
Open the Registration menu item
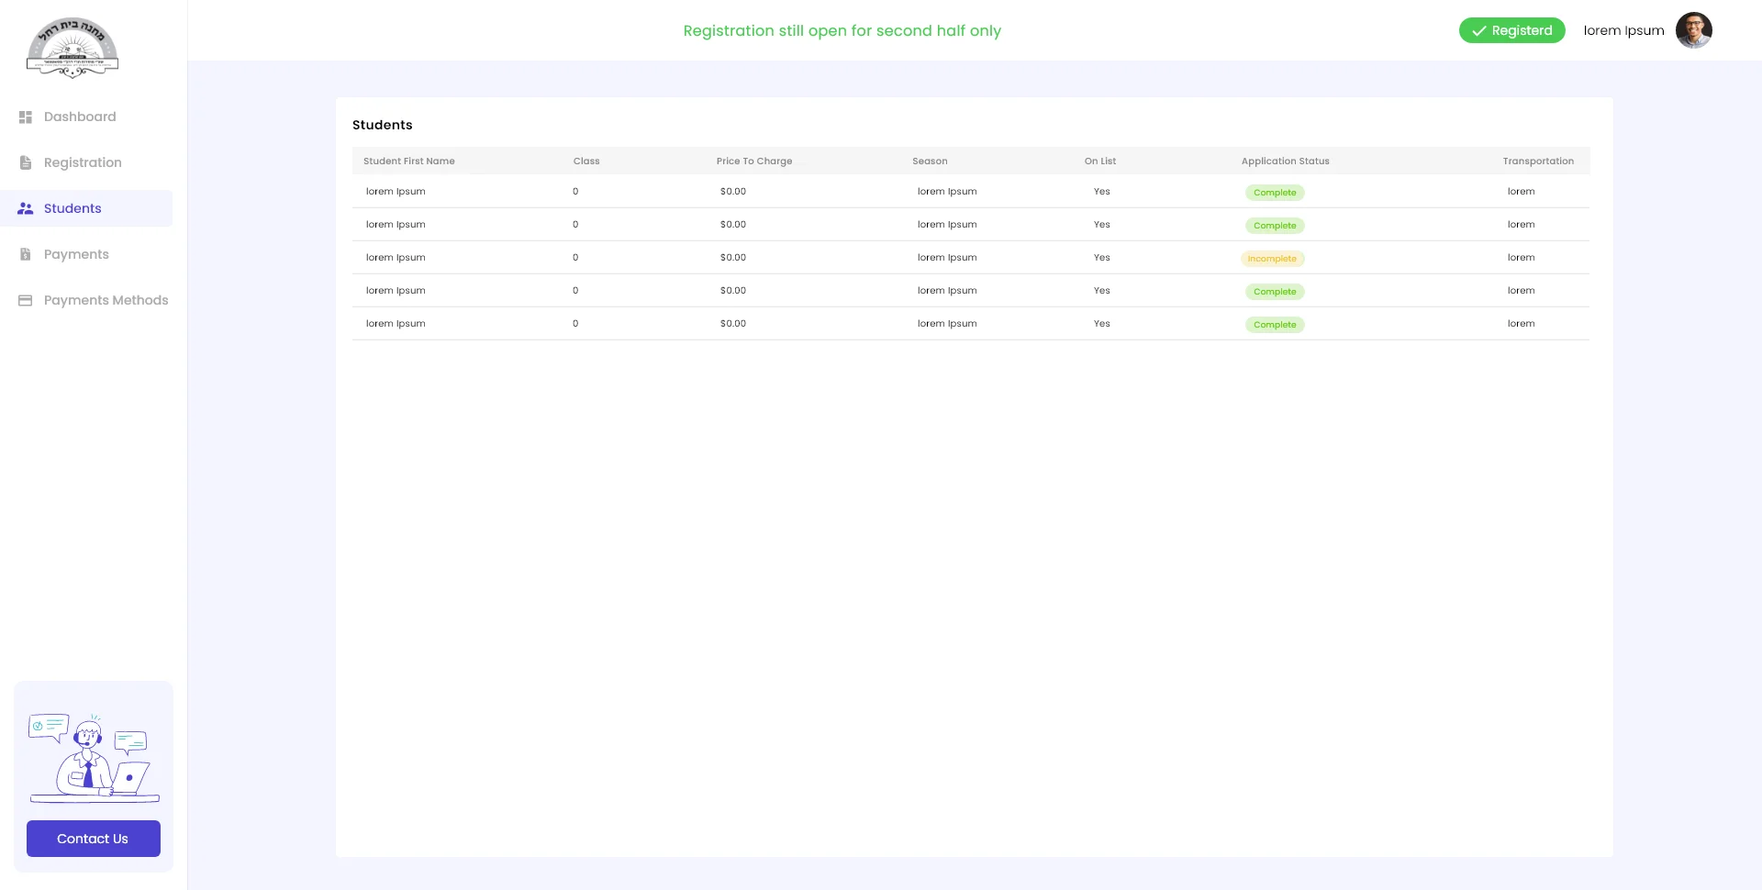click(x=83, y=162)
